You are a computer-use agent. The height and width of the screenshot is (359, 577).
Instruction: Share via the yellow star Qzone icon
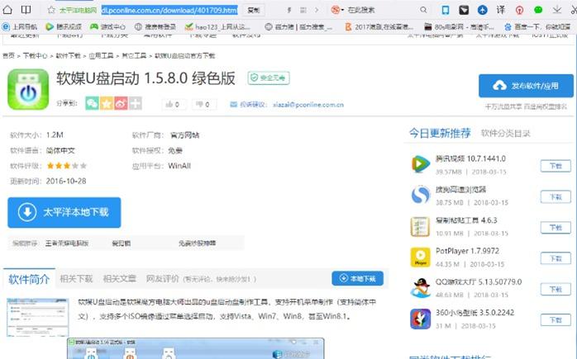pyautogui.click(x=107, y=103)
